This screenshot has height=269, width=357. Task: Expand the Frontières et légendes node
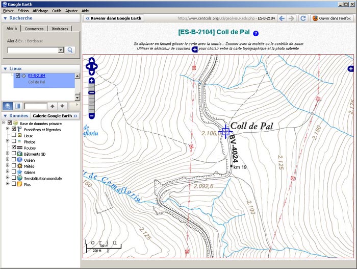pyautogui.click(x=8, y=129)
